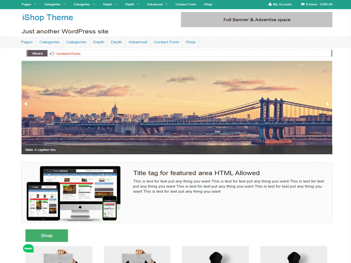Screen dimensions: 351x263
Task: Click the Title tag for featured area heading
Action: click(196, 173)
